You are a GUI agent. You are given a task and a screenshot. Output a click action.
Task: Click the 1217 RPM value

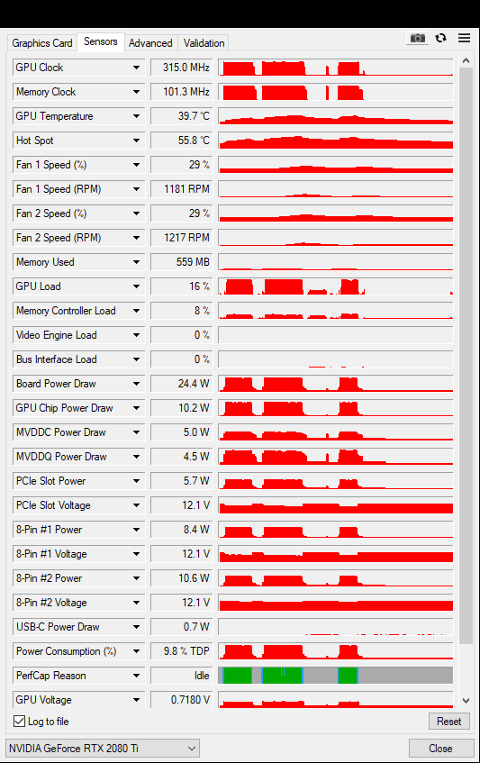coord(182,238)
